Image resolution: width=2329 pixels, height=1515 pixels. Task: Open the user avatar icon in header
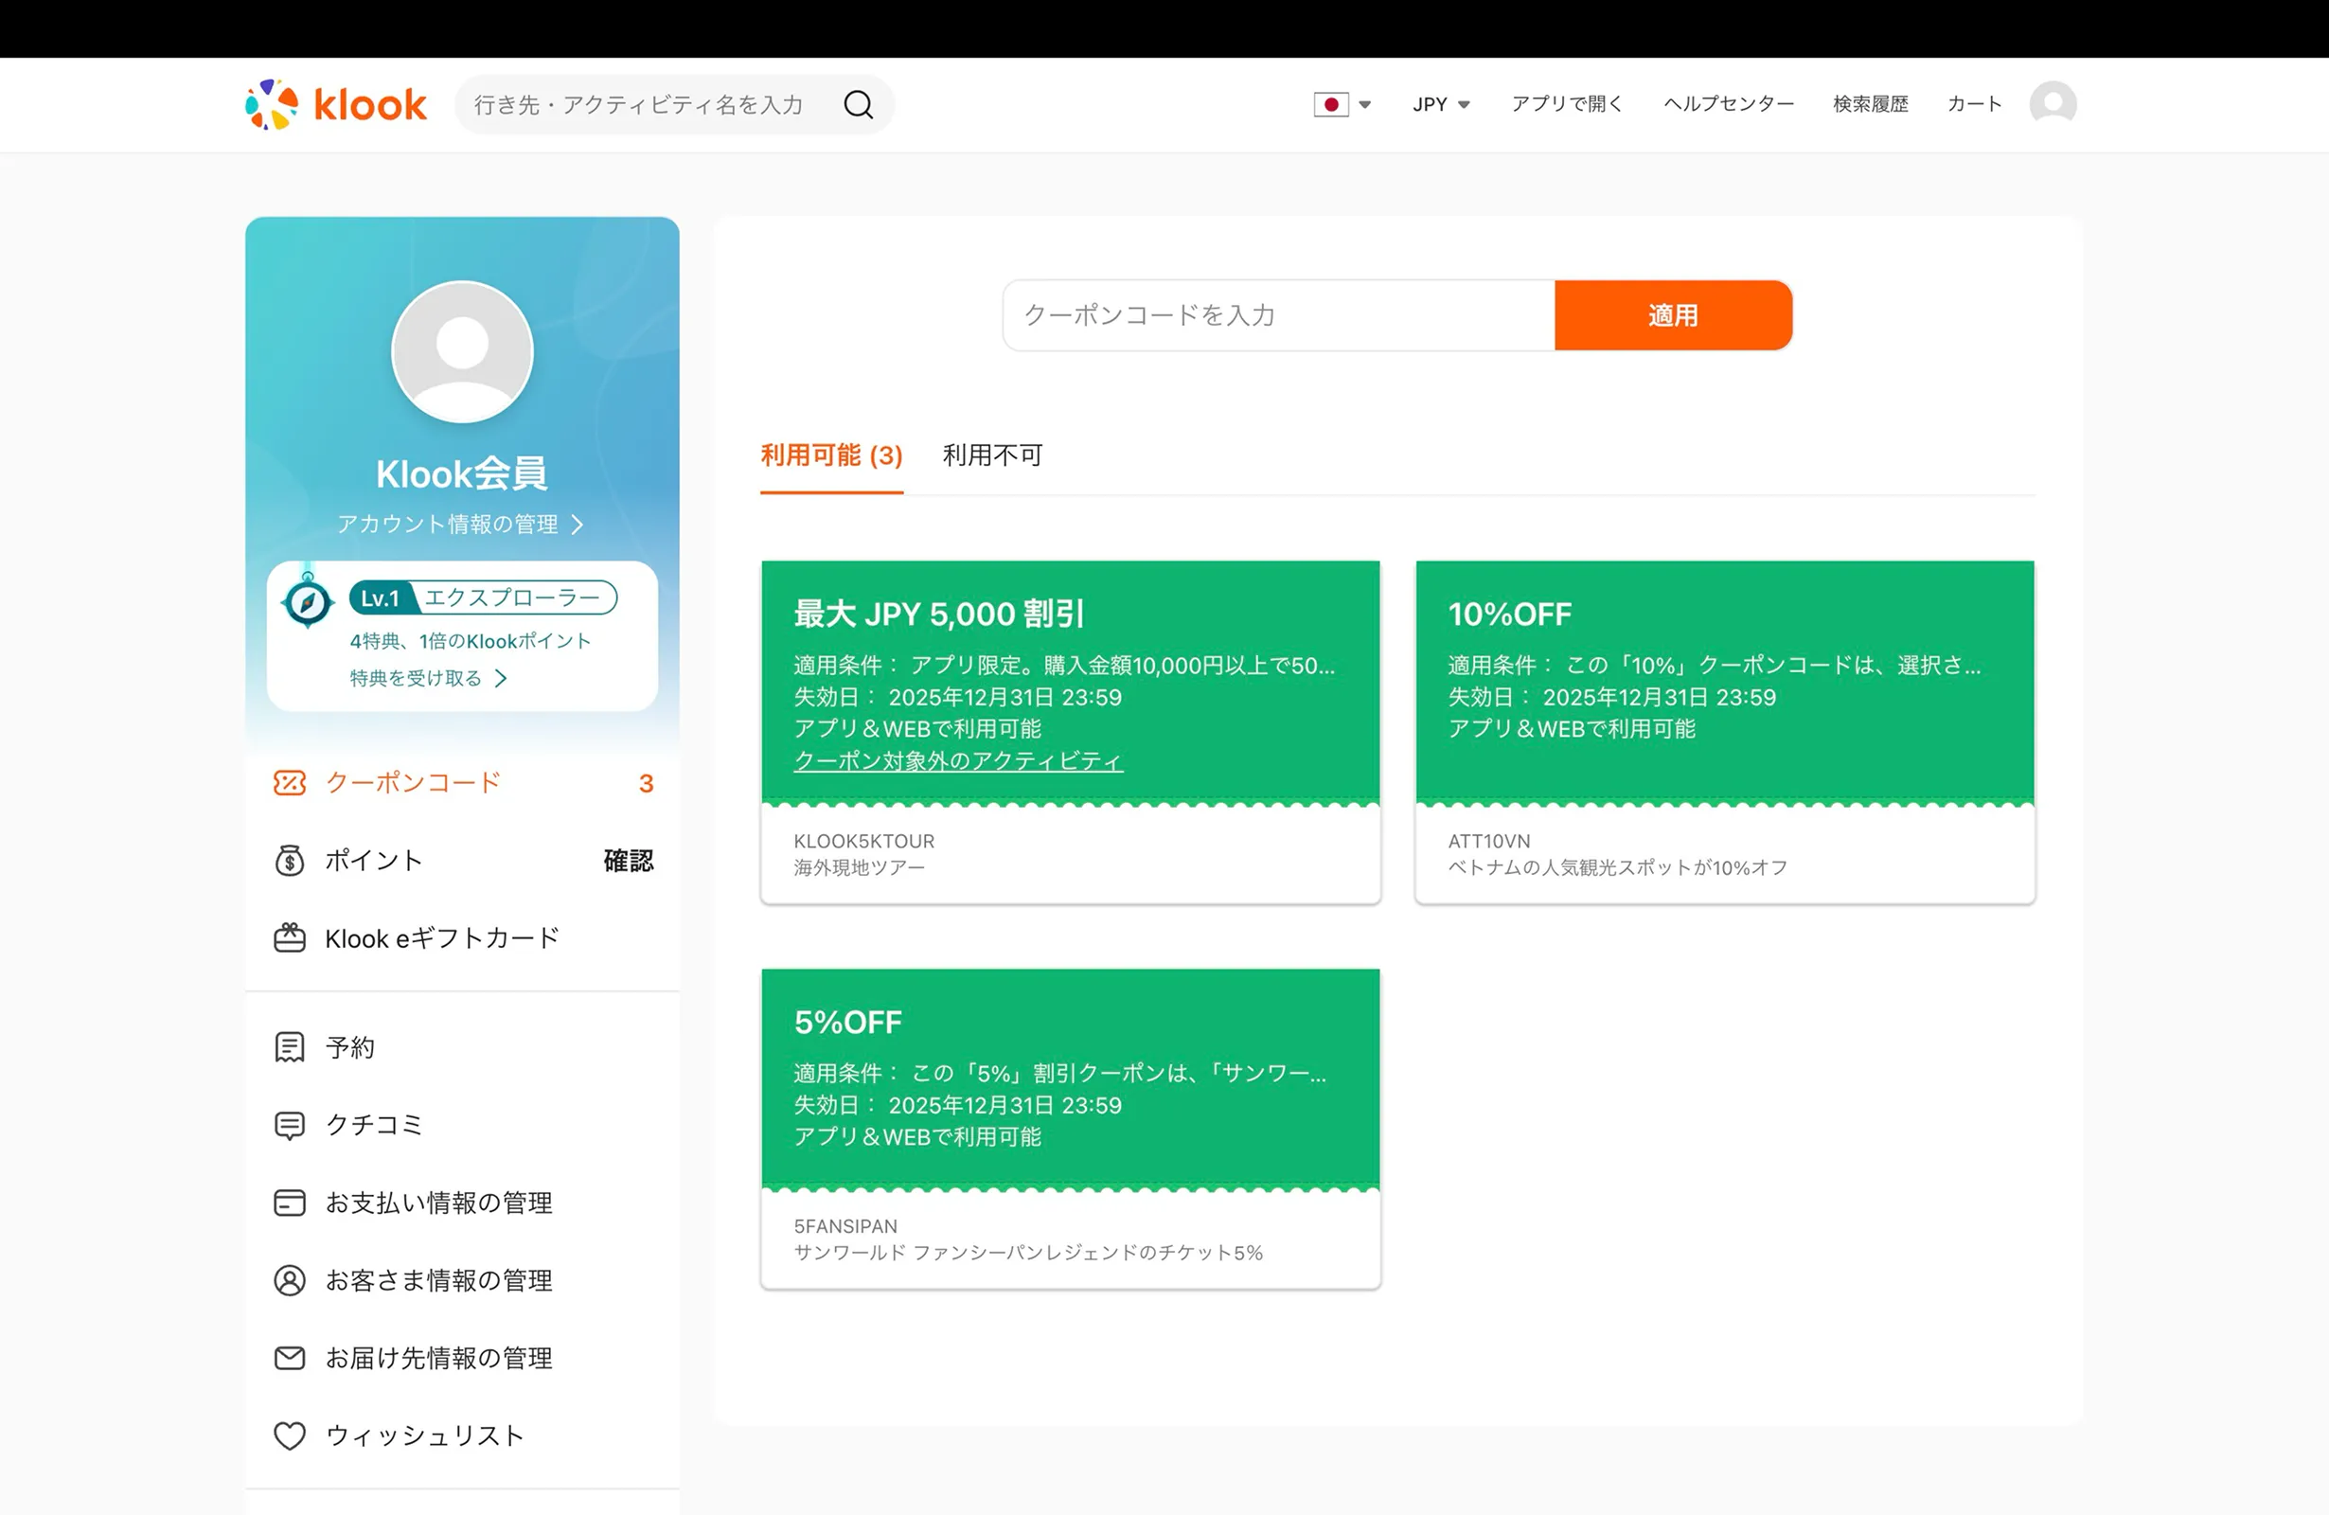pyautogui.click(x=2053, y=104)
